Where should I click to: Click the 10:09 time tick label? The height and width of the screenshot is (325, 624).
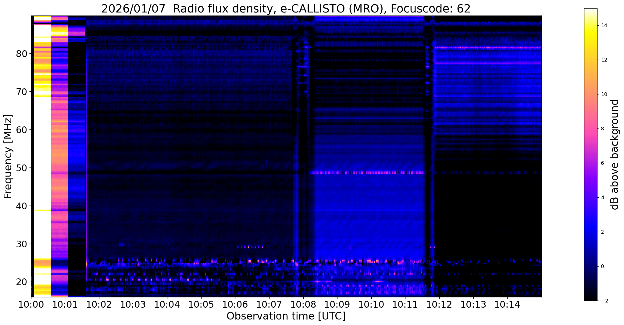click(x=337, y=305)
